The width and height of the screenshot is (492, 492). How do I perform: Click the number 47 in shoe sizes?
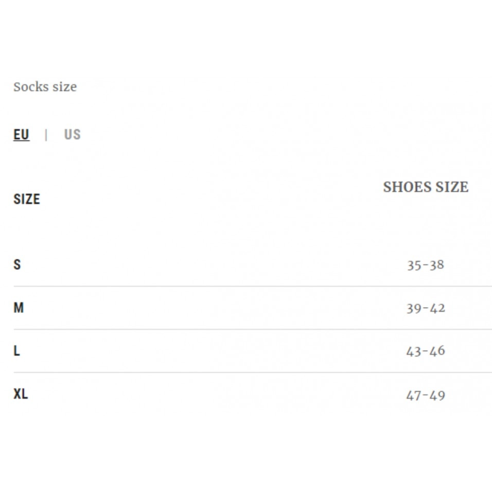(414, 396)
